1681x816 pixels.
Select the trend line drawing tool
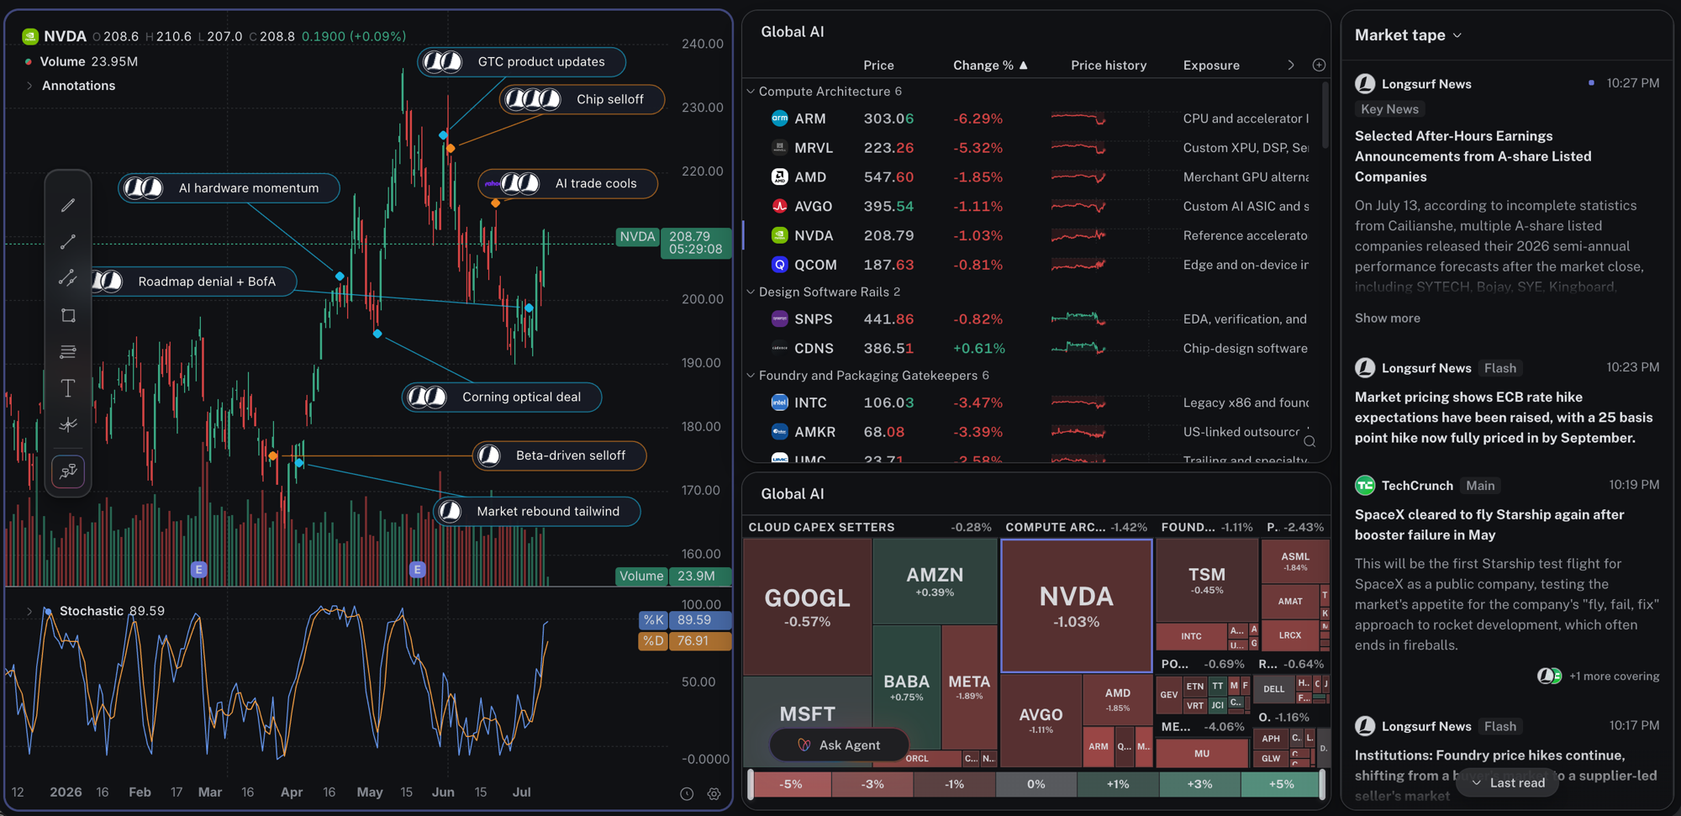click(x=68, y=242)
